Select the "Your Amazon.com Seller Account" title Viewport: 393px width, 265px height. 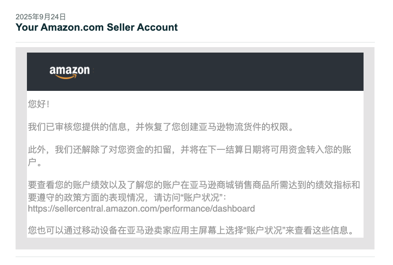96,27
